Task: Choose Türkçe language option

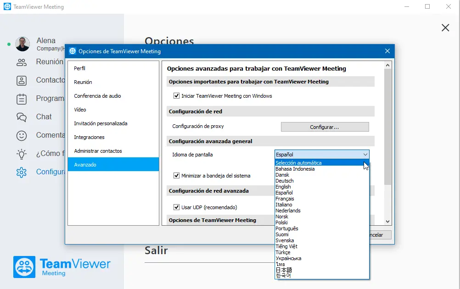Action: (322, 252)
